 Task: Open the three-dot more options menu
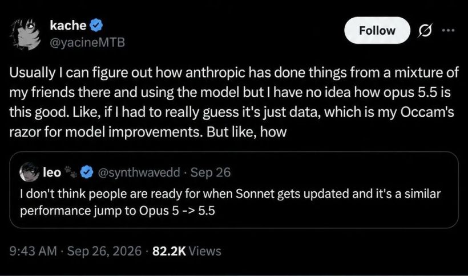pyautogui.click(x=448, y=30)
